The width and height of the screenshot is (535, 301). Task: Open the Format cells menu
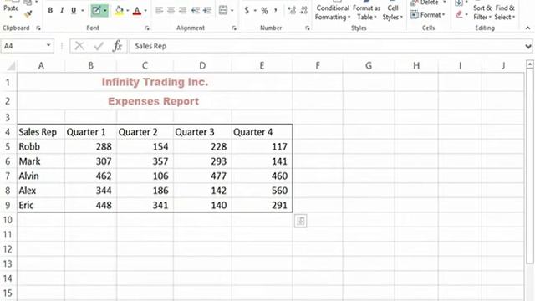click(428, 15)
